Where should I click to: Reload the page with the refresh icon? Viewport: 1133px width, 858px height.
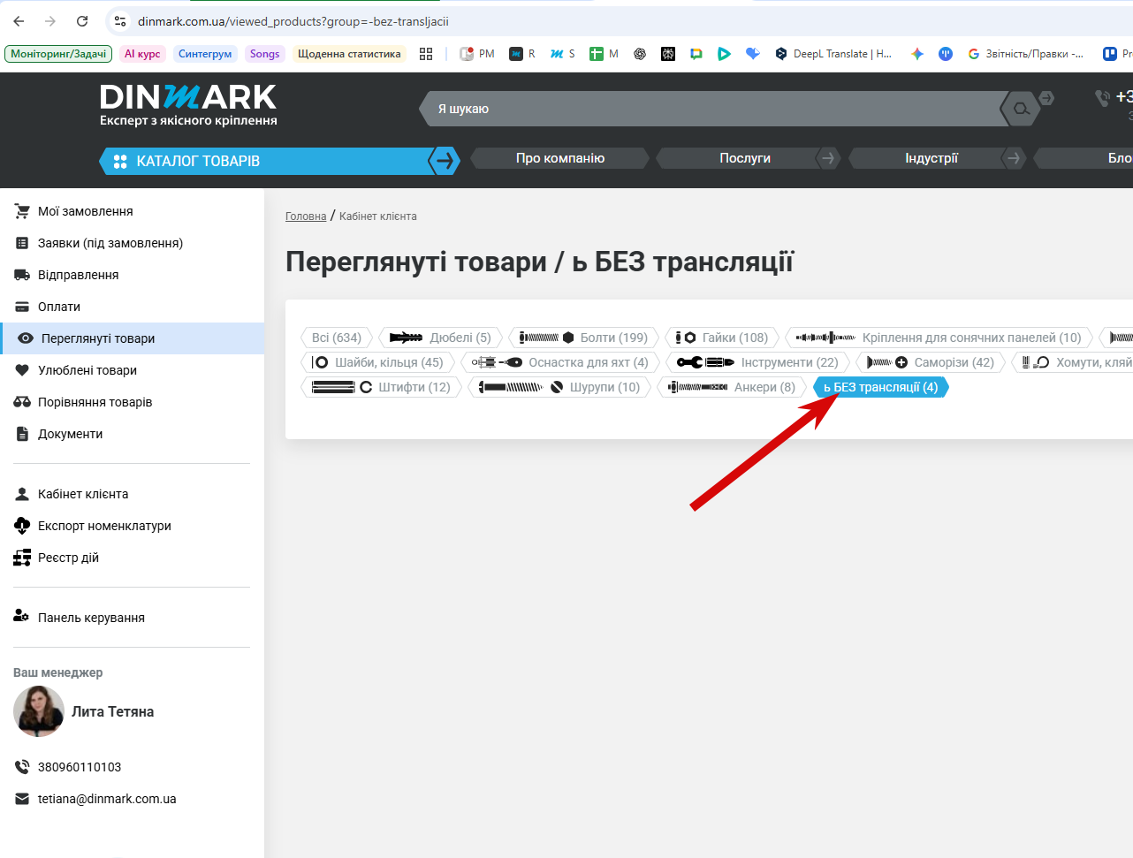[x=82, y=21]
